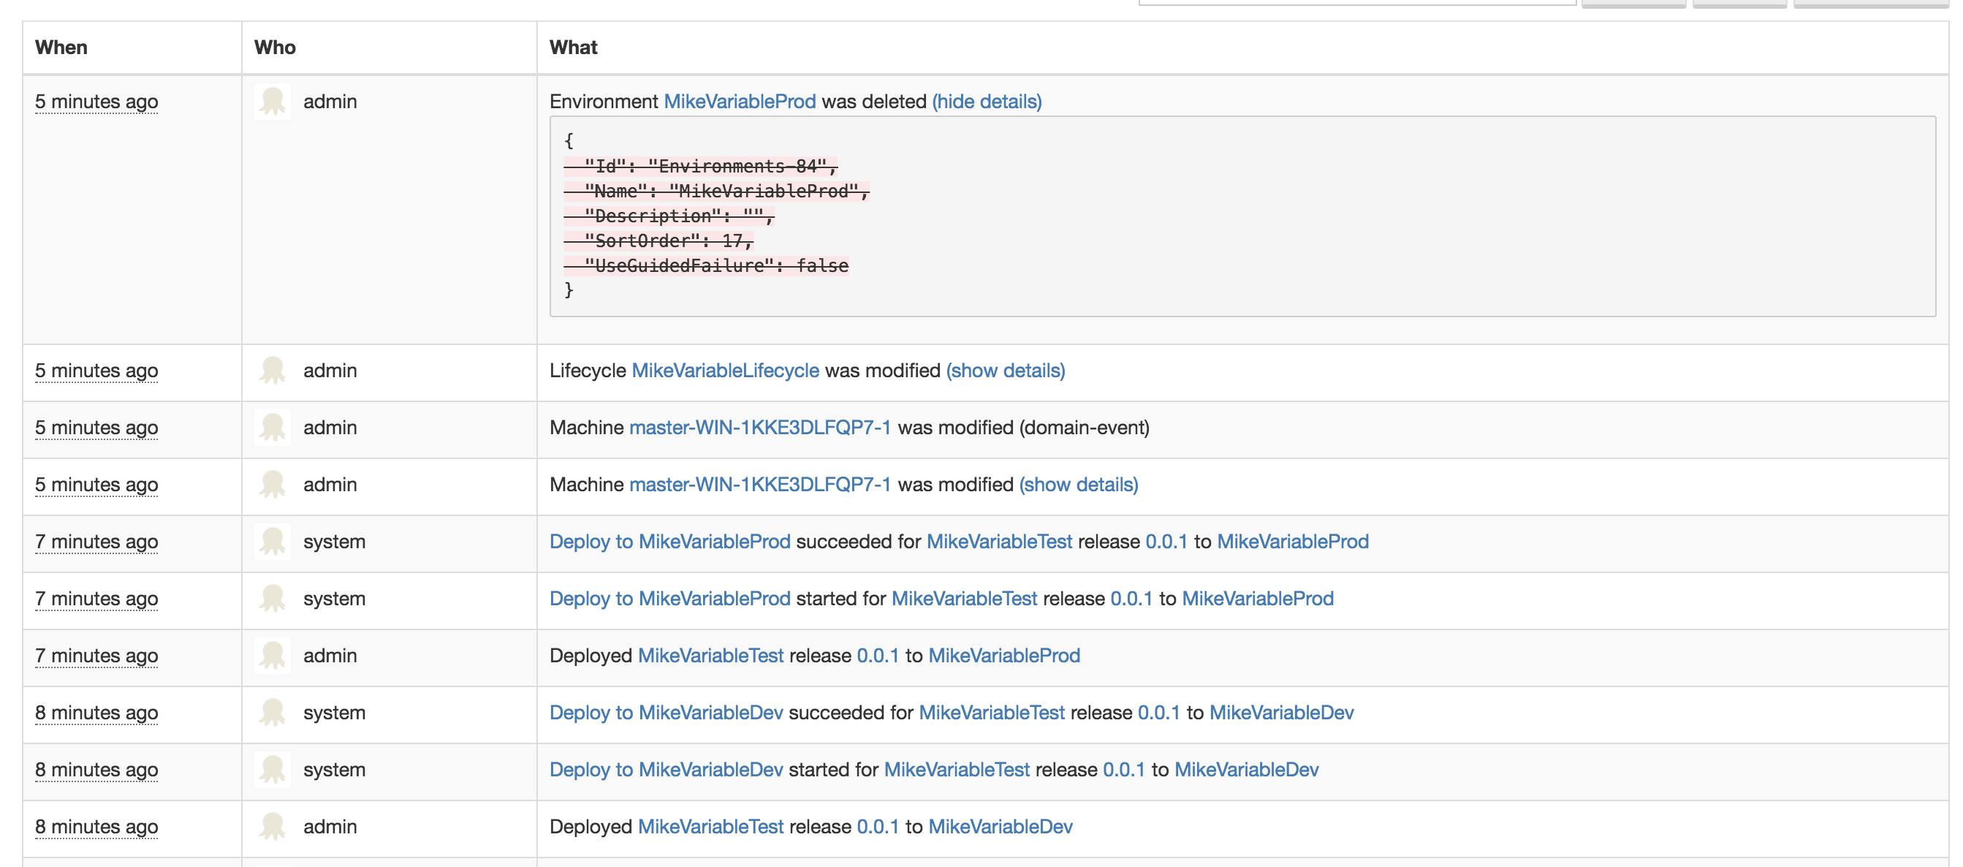Click 8 minutes ago timestamp of Dev succeeded
This screenshot has height=867, width=1963.
[x=96, y=713]
